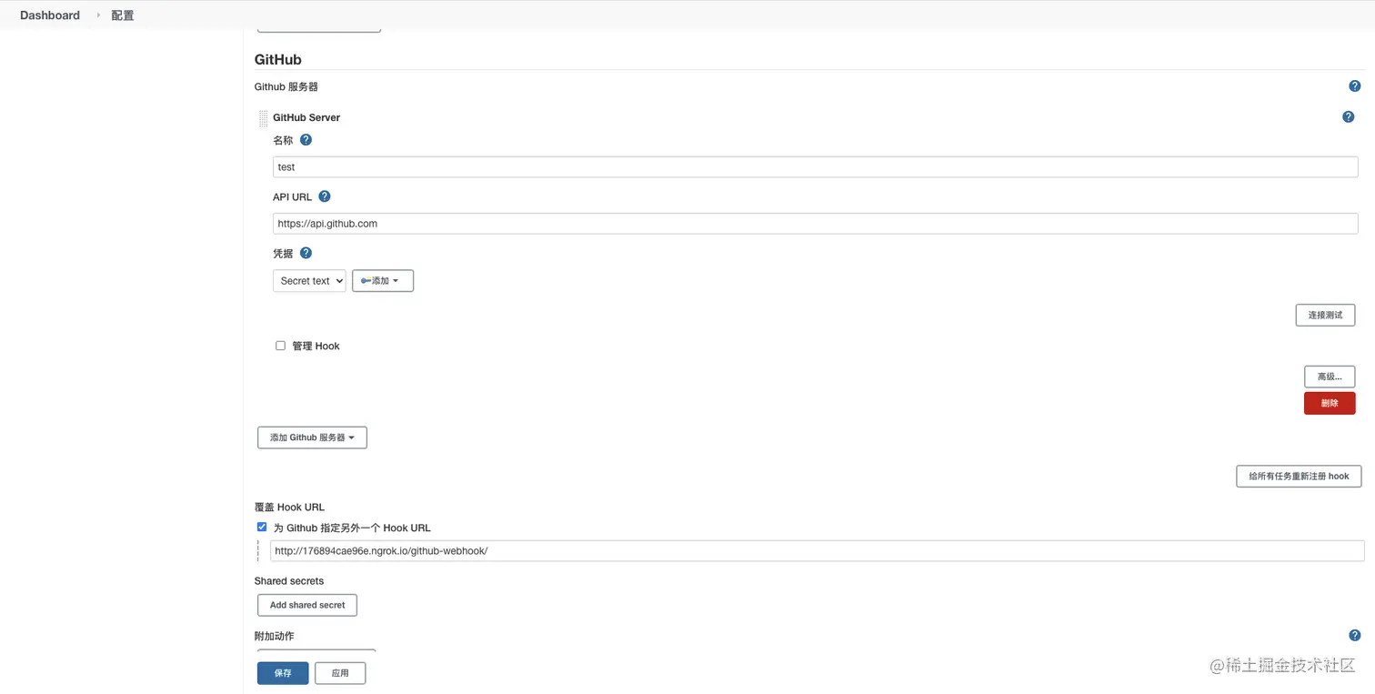Click the GitHub Server label
Screen dimensions: 1375x694
(x=306, y=117)
